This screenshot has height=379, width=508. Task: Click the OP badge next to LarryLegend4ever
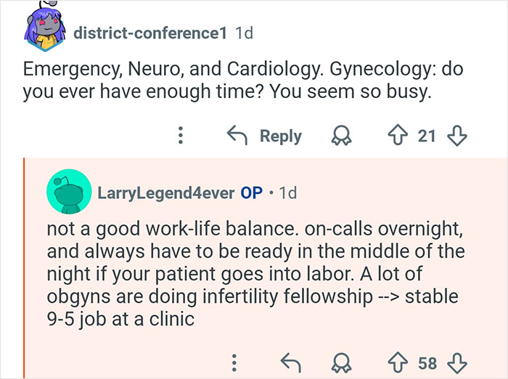(252, 193)
